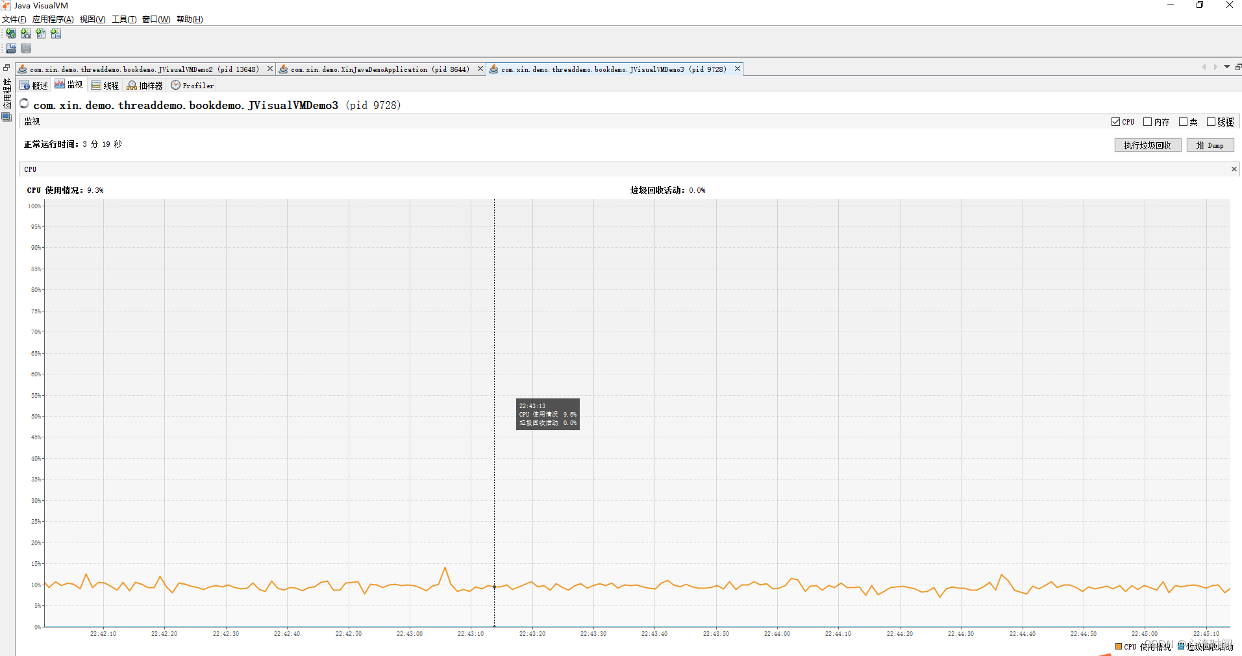Select the JVisualVMDemo2 (pid 13648) tab
The image size is (1242, 656).
pos(144,69)
